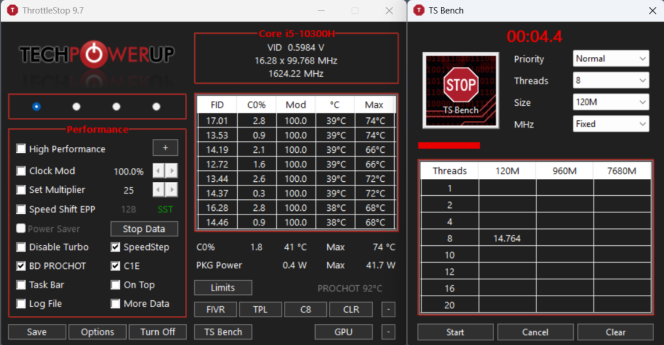664x345 pixels.
Task: Uncheck the BD PROCHOT checkbox
Action: click(21, 265)
